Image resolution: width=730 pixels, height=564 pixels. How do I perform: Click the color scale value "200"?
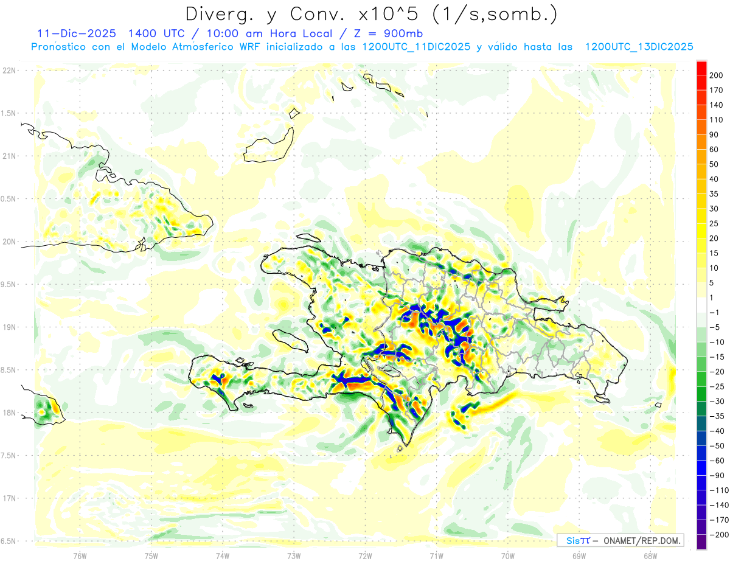[x=717, y=75]
